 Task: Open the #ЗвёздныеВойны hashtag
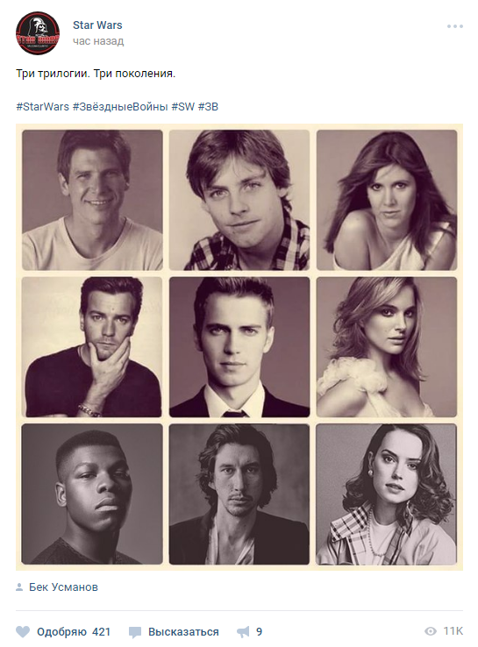click(x=120, y=106)
